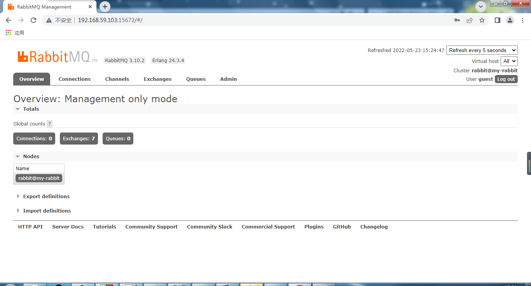531x286 pixels.
Task: Open the tab search chevron in title bar
Action: (x=481, y=7)
